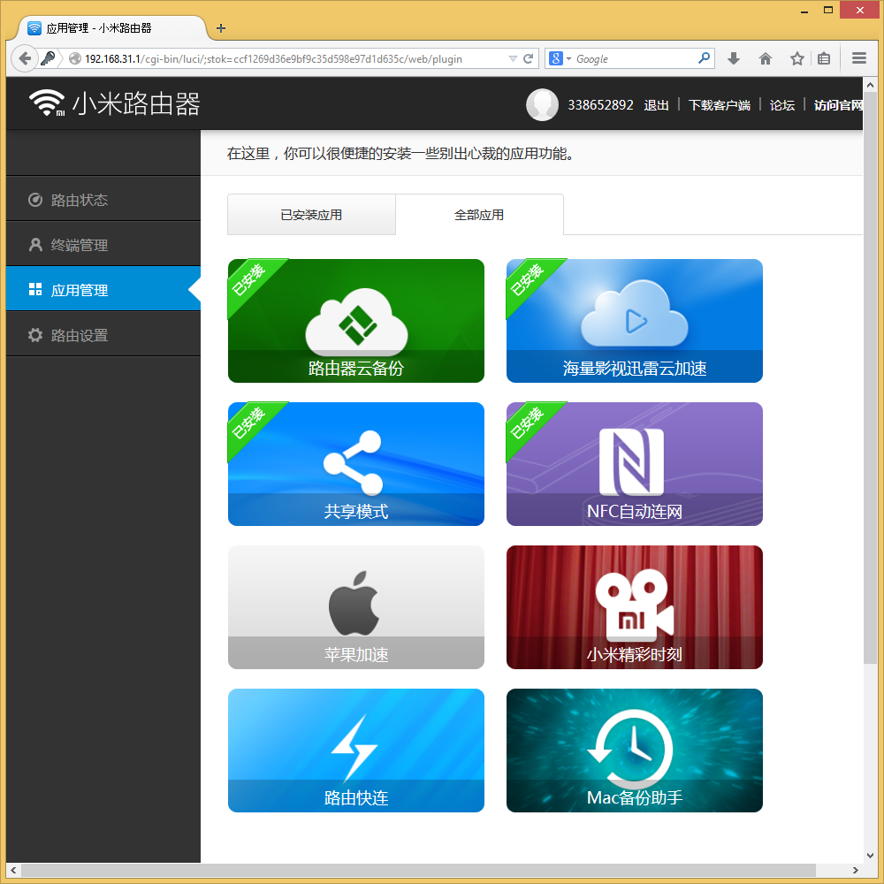Click the vertical scrollbar down arrow
The image size is (884, 884).
869,856
